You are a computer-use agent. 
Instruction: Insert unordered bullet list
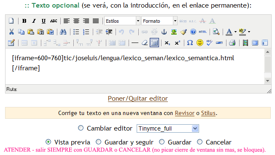coord(76,32)
